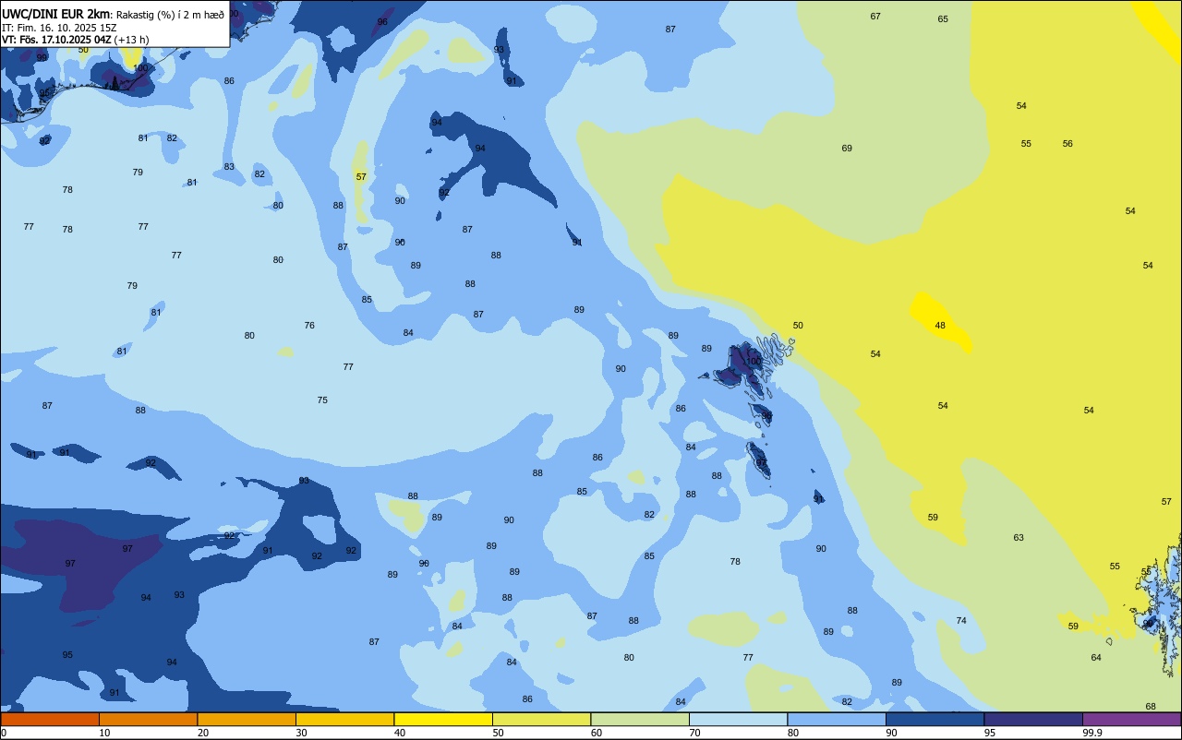Click the 80–90 light blue legend swatch
1182x740 pixels.
[837, 719]
